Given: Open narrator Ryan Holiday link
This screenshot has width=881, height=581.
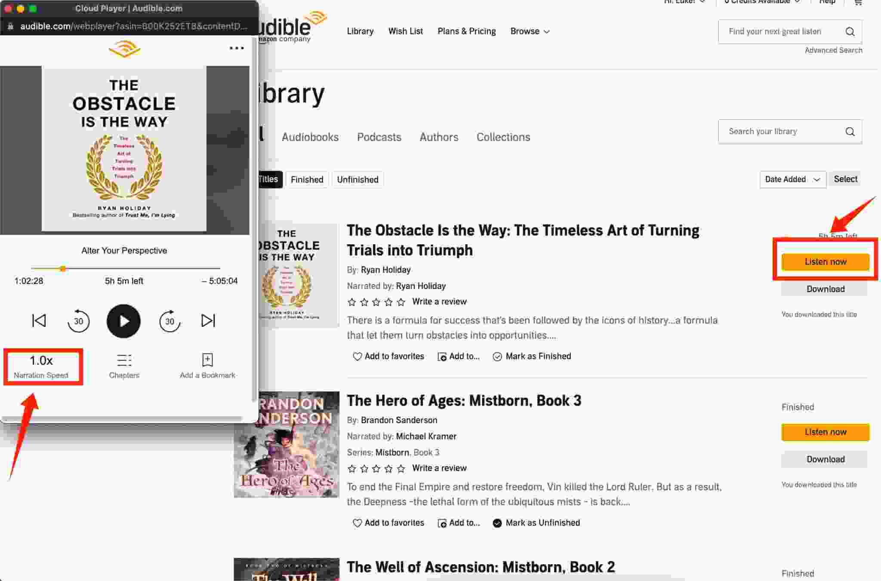Looking at the screenshot, I should pyautogui.click(x=420, y=286).
